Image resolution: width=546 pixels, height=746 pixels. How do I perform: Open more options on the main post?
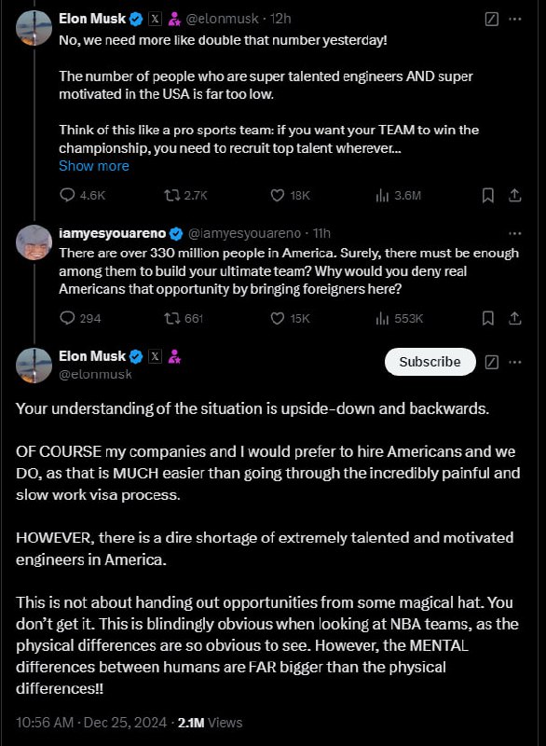click(515, 362)
